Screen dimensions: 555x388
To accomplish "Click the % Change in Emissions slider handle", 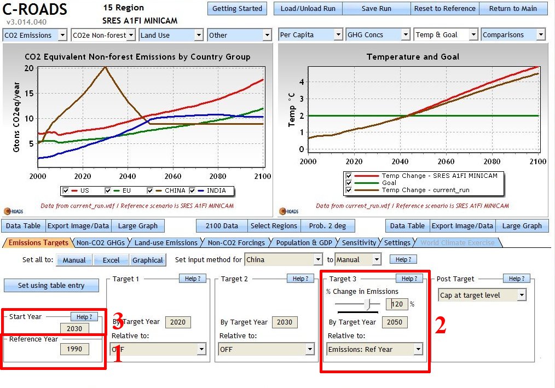I will [x=368, y=304].
